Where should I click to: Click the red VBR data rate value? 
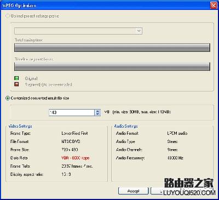pyautogui.click(x=75, y=158)
